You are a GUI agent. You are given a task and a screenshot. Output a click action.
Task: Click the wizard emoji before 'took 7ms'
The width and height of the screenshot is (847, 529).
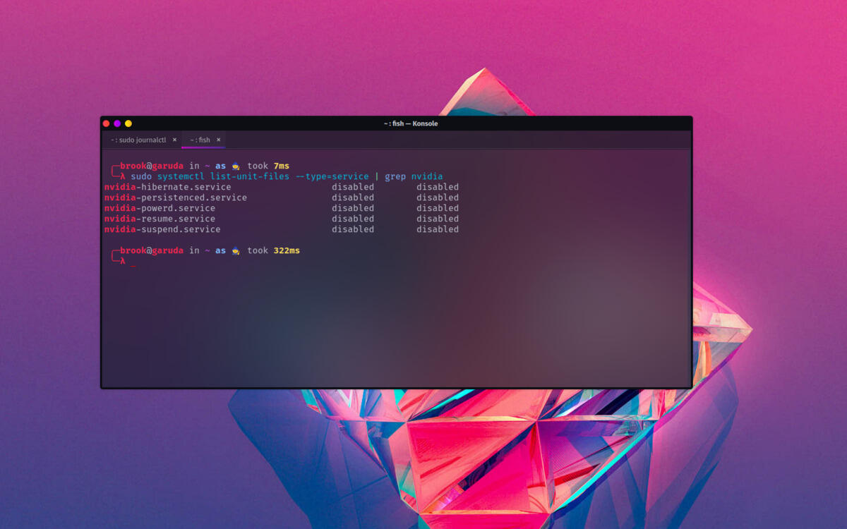click(x=236, y=166)
